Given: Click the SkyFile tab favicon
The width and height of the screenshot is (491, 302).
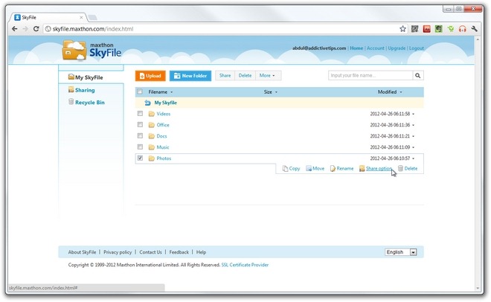Looking at the screenshot, I should 18,17.
